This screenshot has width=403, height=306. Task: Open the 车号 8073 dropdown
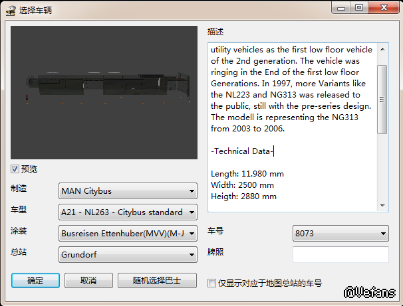click(340, 234)
